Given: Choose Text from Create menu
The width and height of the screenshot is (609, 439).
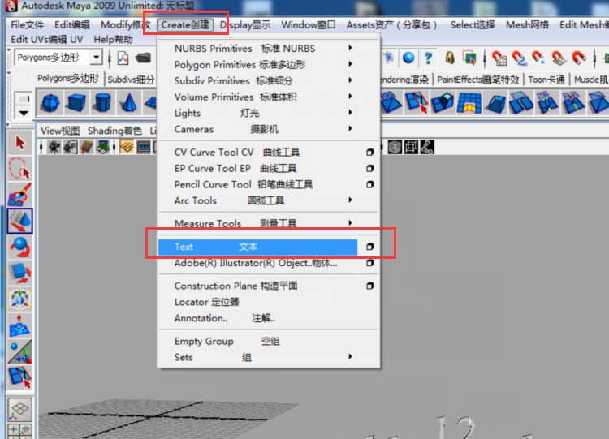Looking at the screenshot, I should (257, 247).
